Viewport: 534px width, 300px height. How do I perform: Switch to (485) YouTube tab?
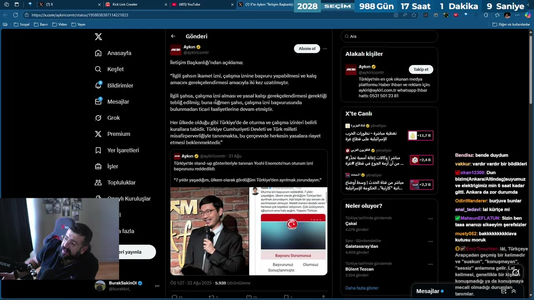(202, 5)
